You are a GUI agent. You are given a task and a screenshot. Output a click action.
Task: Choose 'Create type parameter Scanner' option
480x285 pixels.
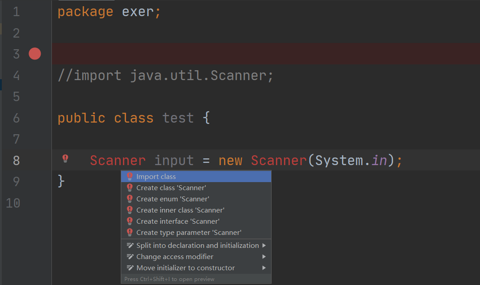(x=188, y=232)
